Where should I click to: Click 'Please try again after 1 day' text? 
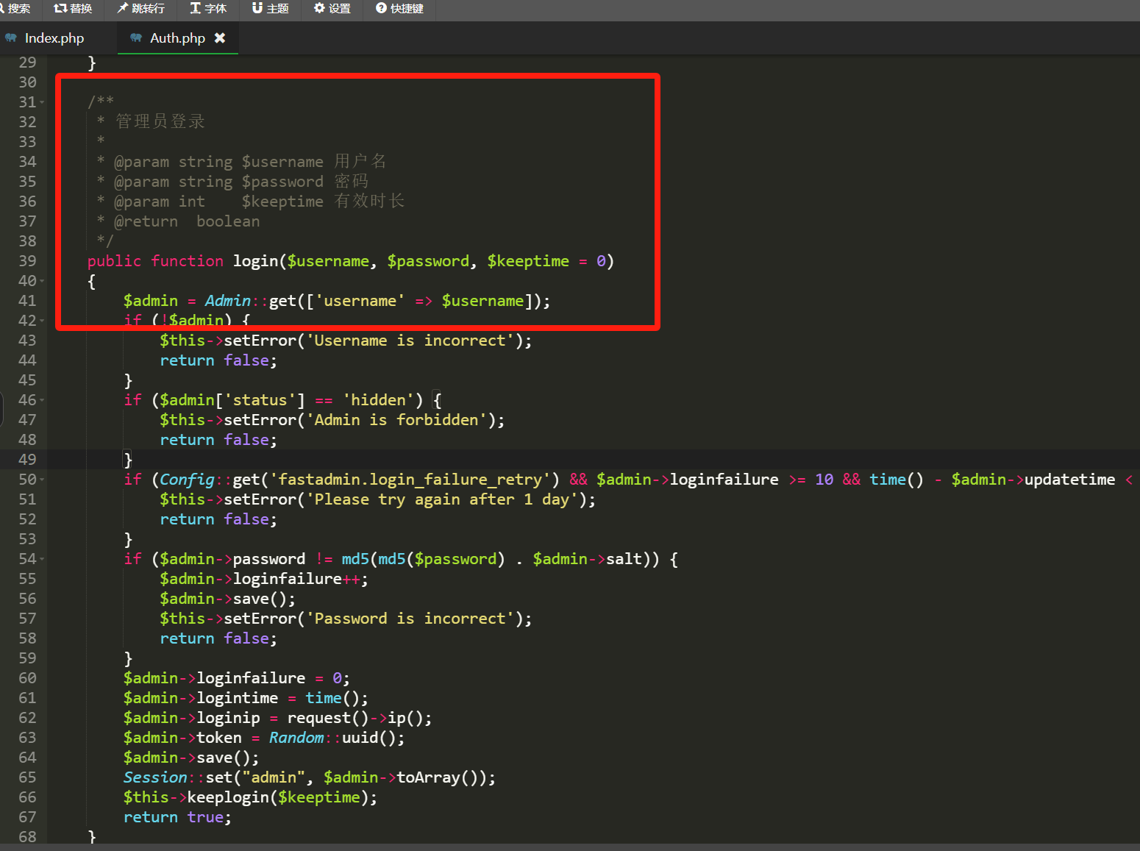pos(442,499)
